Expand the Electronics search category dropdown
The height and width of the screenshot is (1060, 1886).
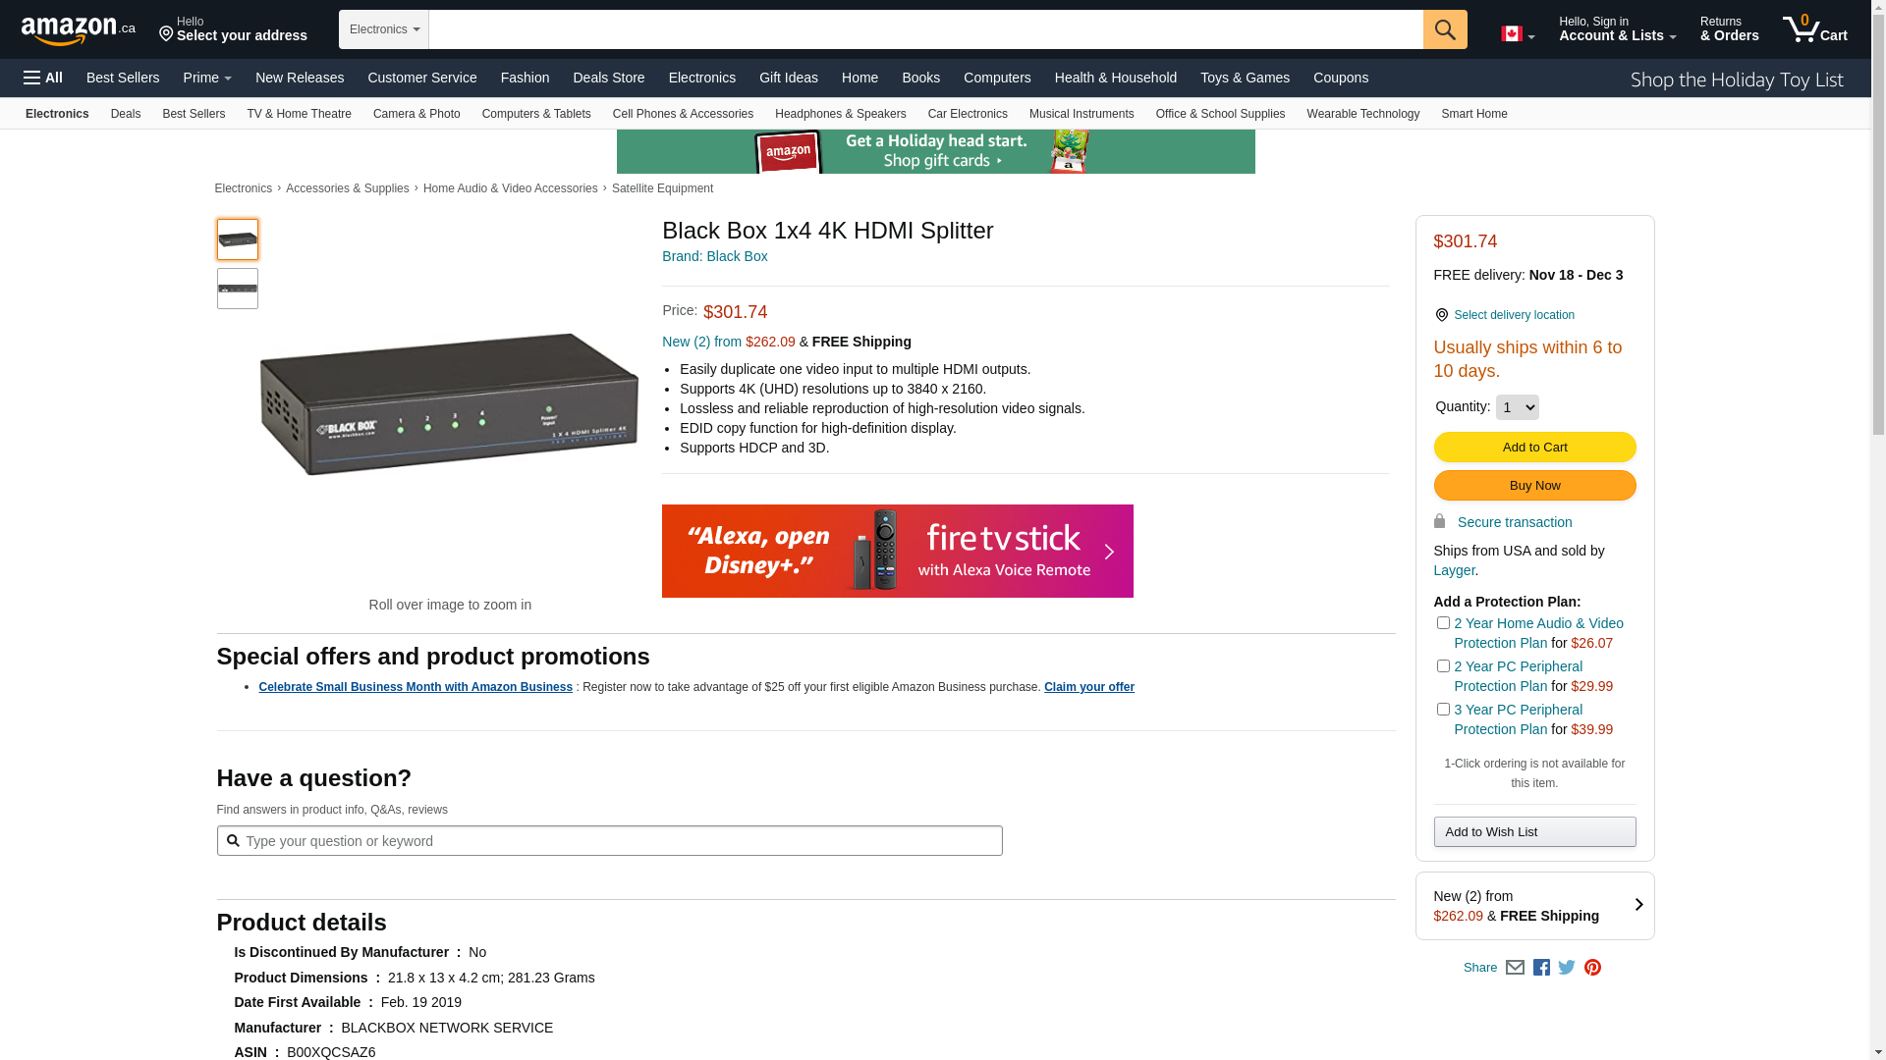[x=384, y=29]
